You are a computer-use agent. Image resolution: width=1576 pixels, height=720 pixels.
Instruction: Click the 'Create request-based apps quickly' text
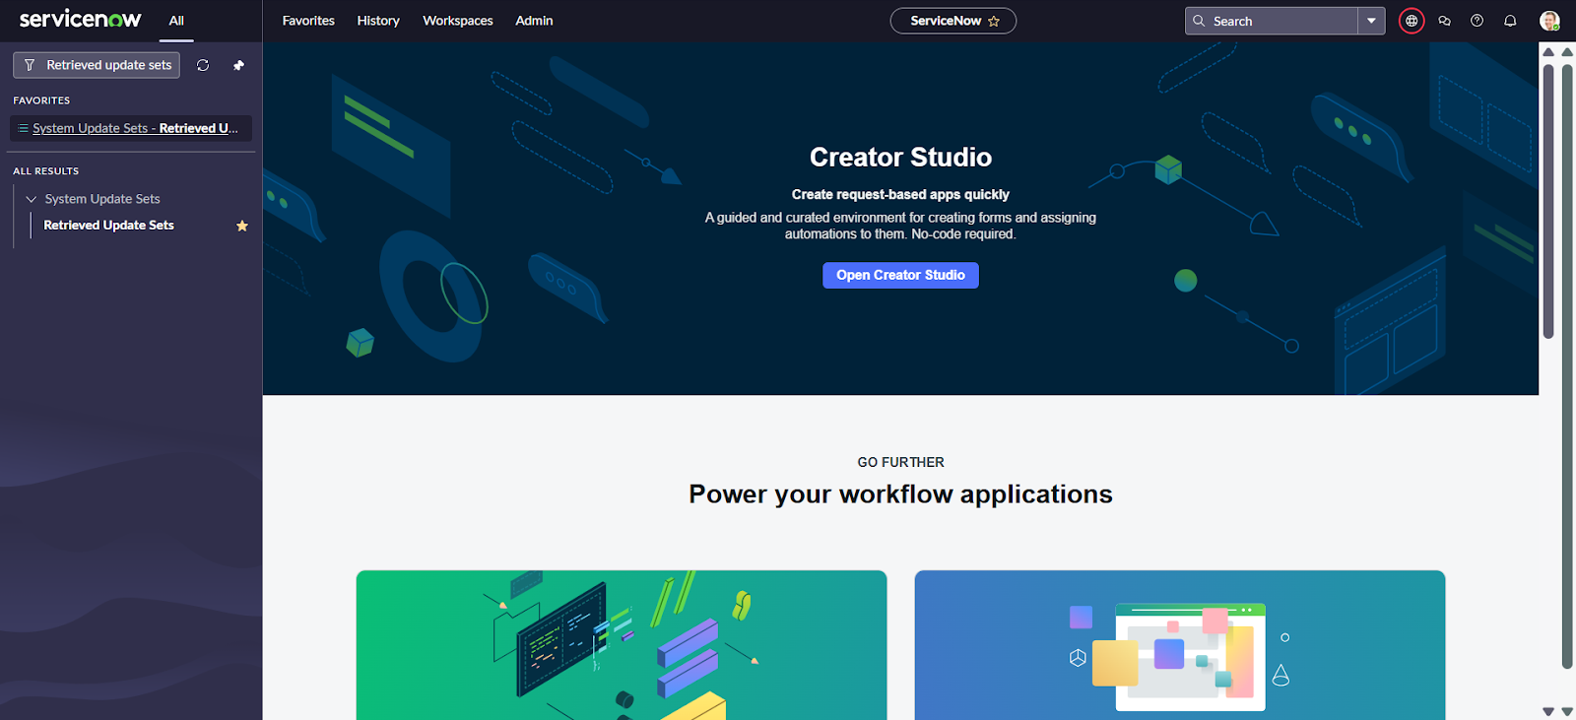(x=900, y=195)
